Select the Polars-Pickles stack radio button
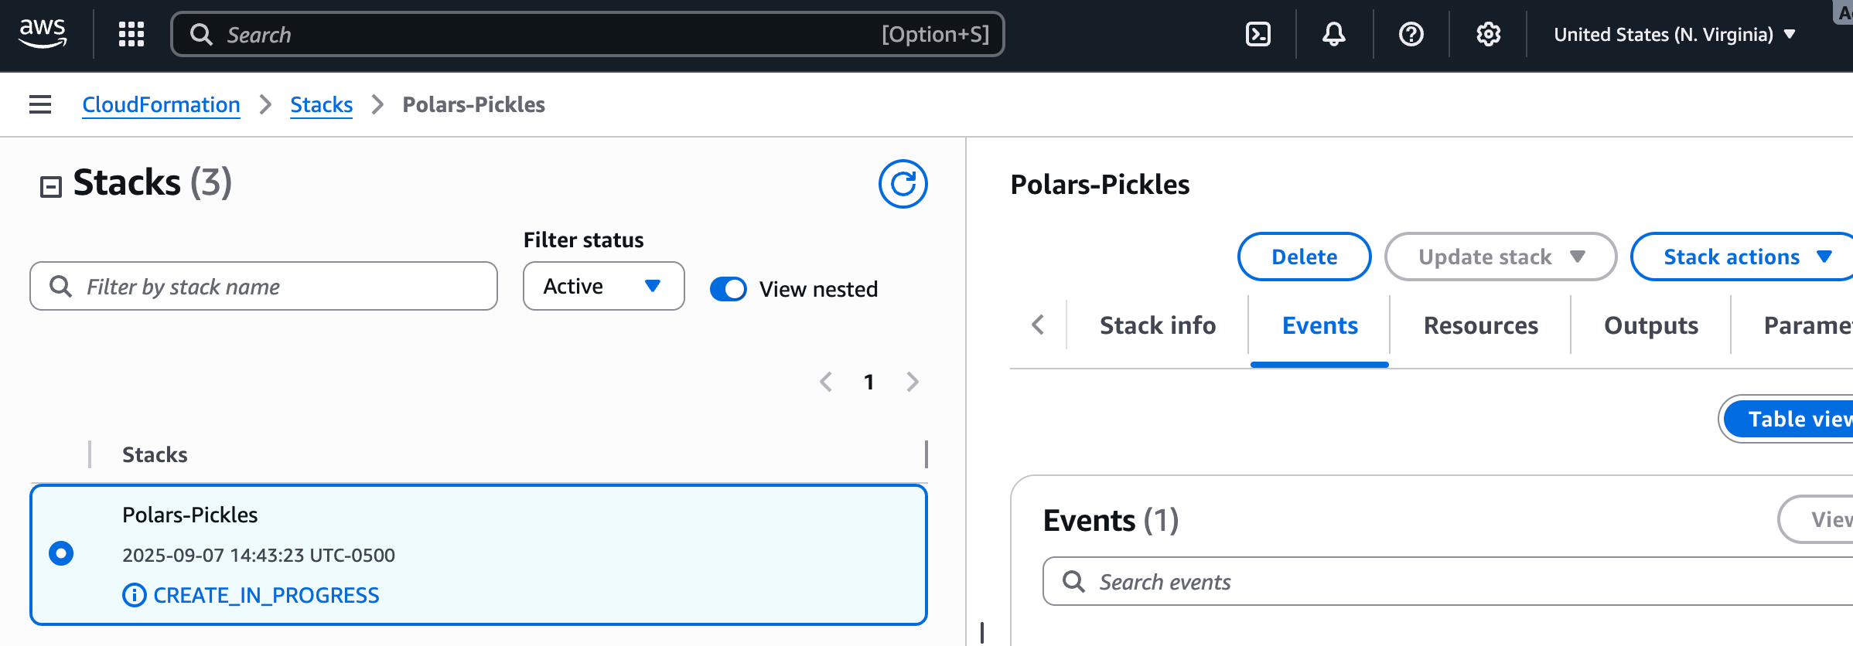Viewport: 1853px width, 646px height. [61, 553]
